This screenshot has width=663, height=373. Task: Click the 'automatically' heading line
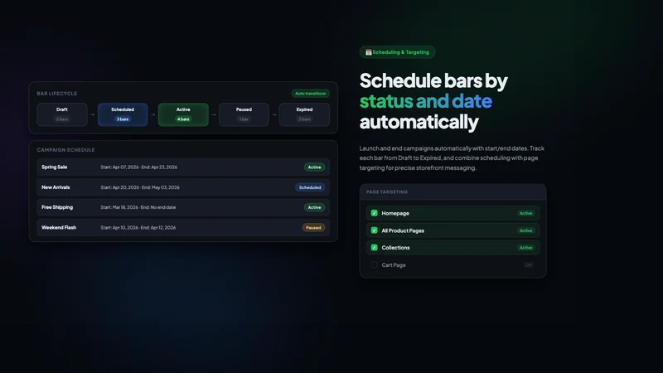pos(419,122)
